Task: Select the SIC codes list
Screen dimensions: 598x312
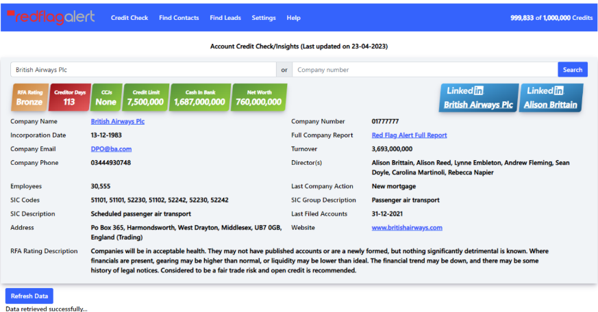Action: click(160, 200)
